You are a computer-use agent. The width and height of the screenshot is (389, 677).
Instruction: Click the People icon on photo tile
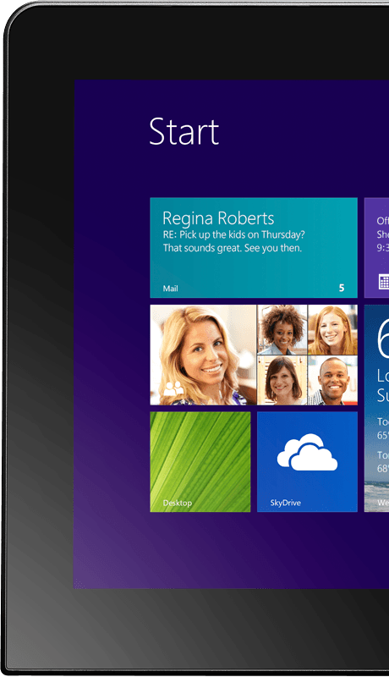[174, 388]
